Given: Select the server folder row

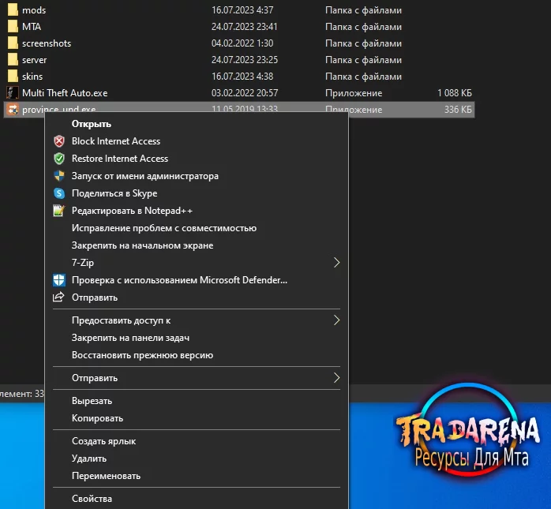Looking at the screenshot, I should (239, 60).
